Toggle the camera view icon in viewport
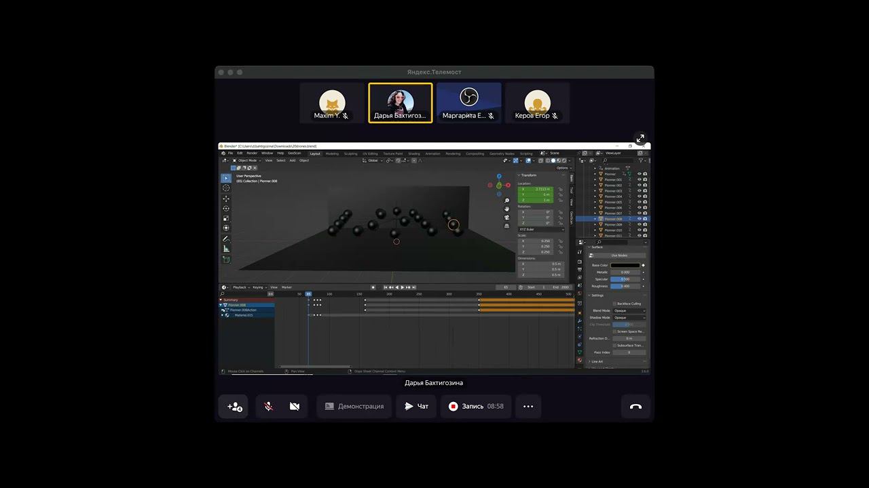The height and width of the screenshot is (488, 869). pos(507,218)
